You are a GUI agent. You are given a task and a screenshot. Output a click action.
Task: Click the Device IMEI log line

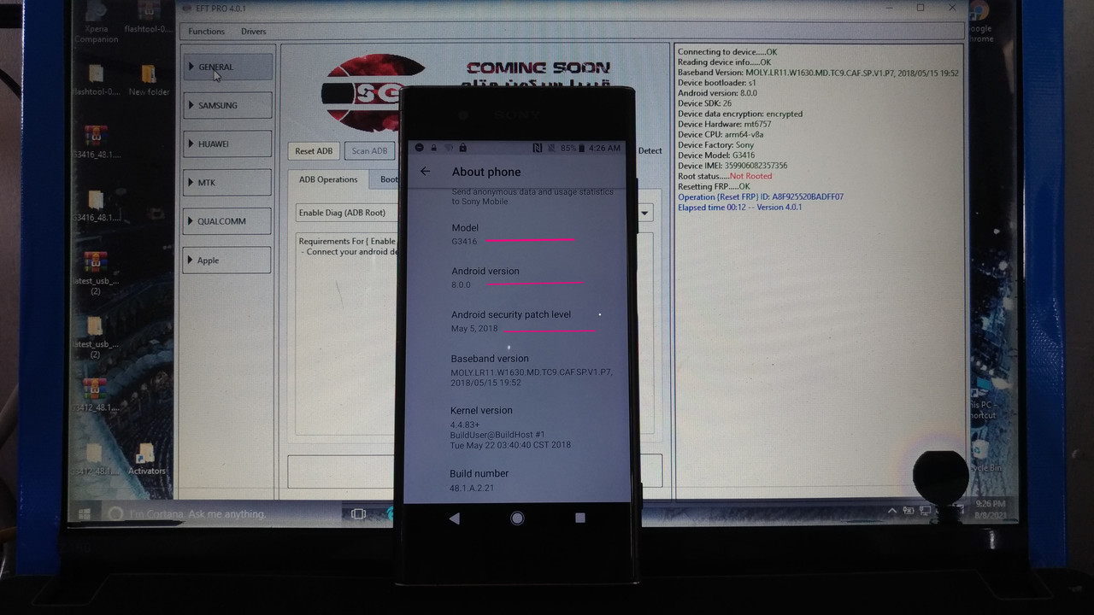point(732,166)
